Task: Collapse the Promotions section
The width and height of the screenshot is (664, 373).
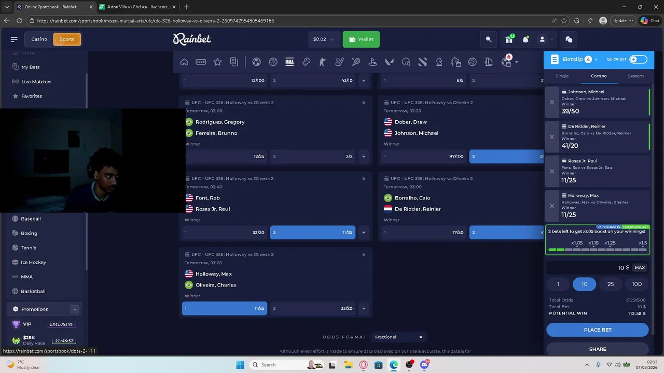Action: point(75,309)
